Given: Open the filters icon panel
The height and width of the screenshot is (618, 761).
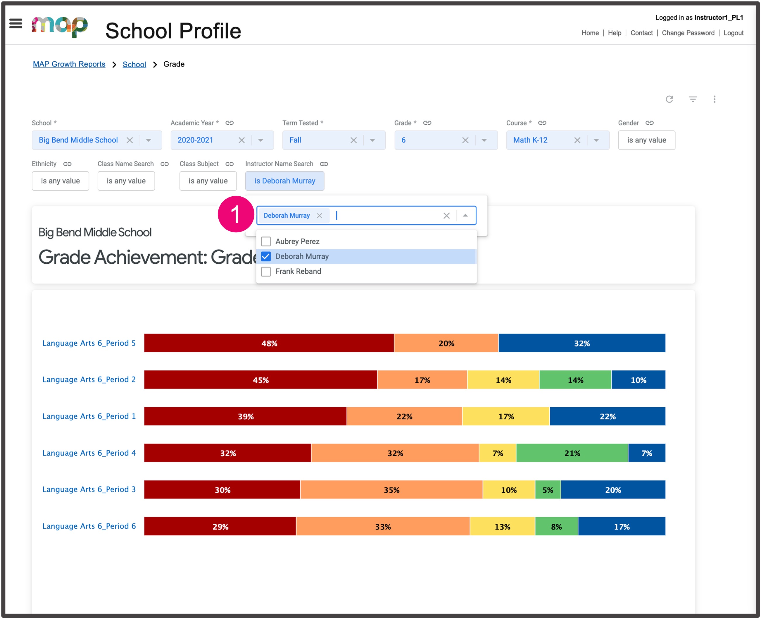Looking at the screenshot, I should pos(693,99).
